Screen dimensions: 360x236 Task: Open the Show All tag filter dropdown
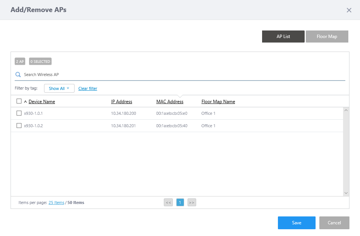59,88
